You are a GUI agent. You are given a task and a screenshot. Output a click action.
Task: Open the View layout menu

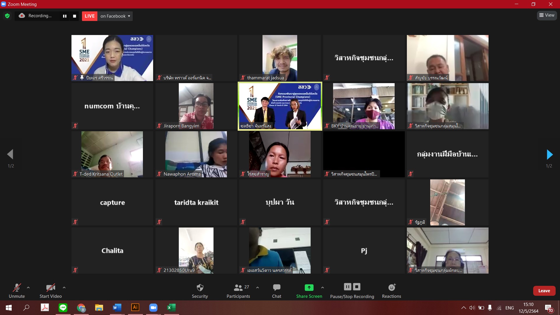tap(547, 15)
